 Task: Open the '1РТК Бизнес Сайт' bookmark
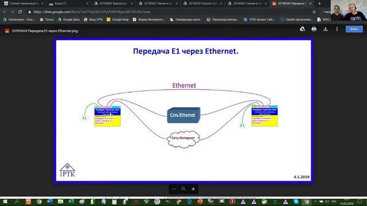pos(260,19)
